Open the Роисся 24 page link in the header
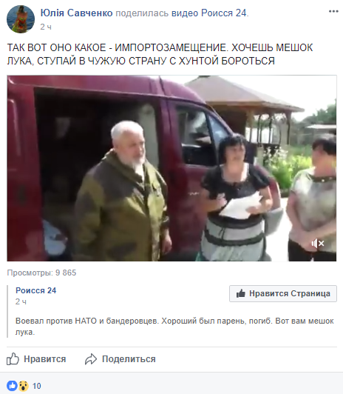Viewport: 343px width, 394px height. pyautogui.click(x=224, y=13)
